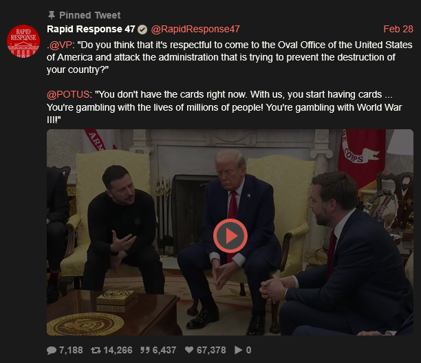
Task: Click the Rapid Response red avatar
Action: point(23,41)
